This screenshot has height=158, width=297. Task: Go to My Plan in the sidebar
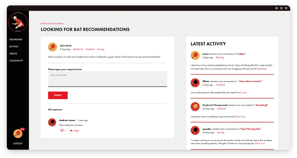pos(14,46)
